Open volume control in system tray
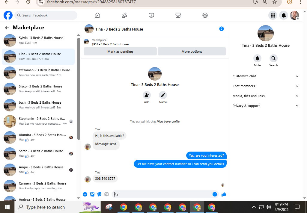Screen dimensions: 307x213 click(268, 207)
